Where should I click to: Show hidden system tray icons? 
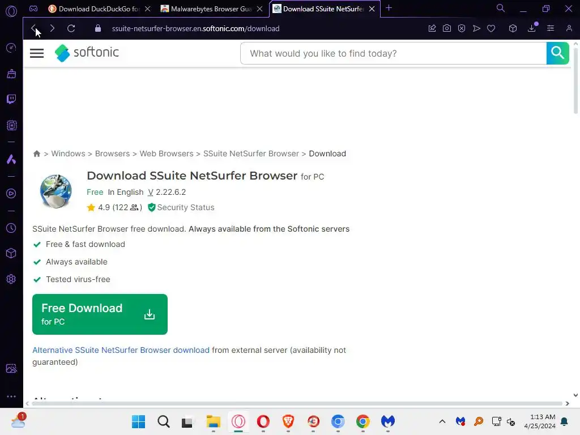[442, 421]
